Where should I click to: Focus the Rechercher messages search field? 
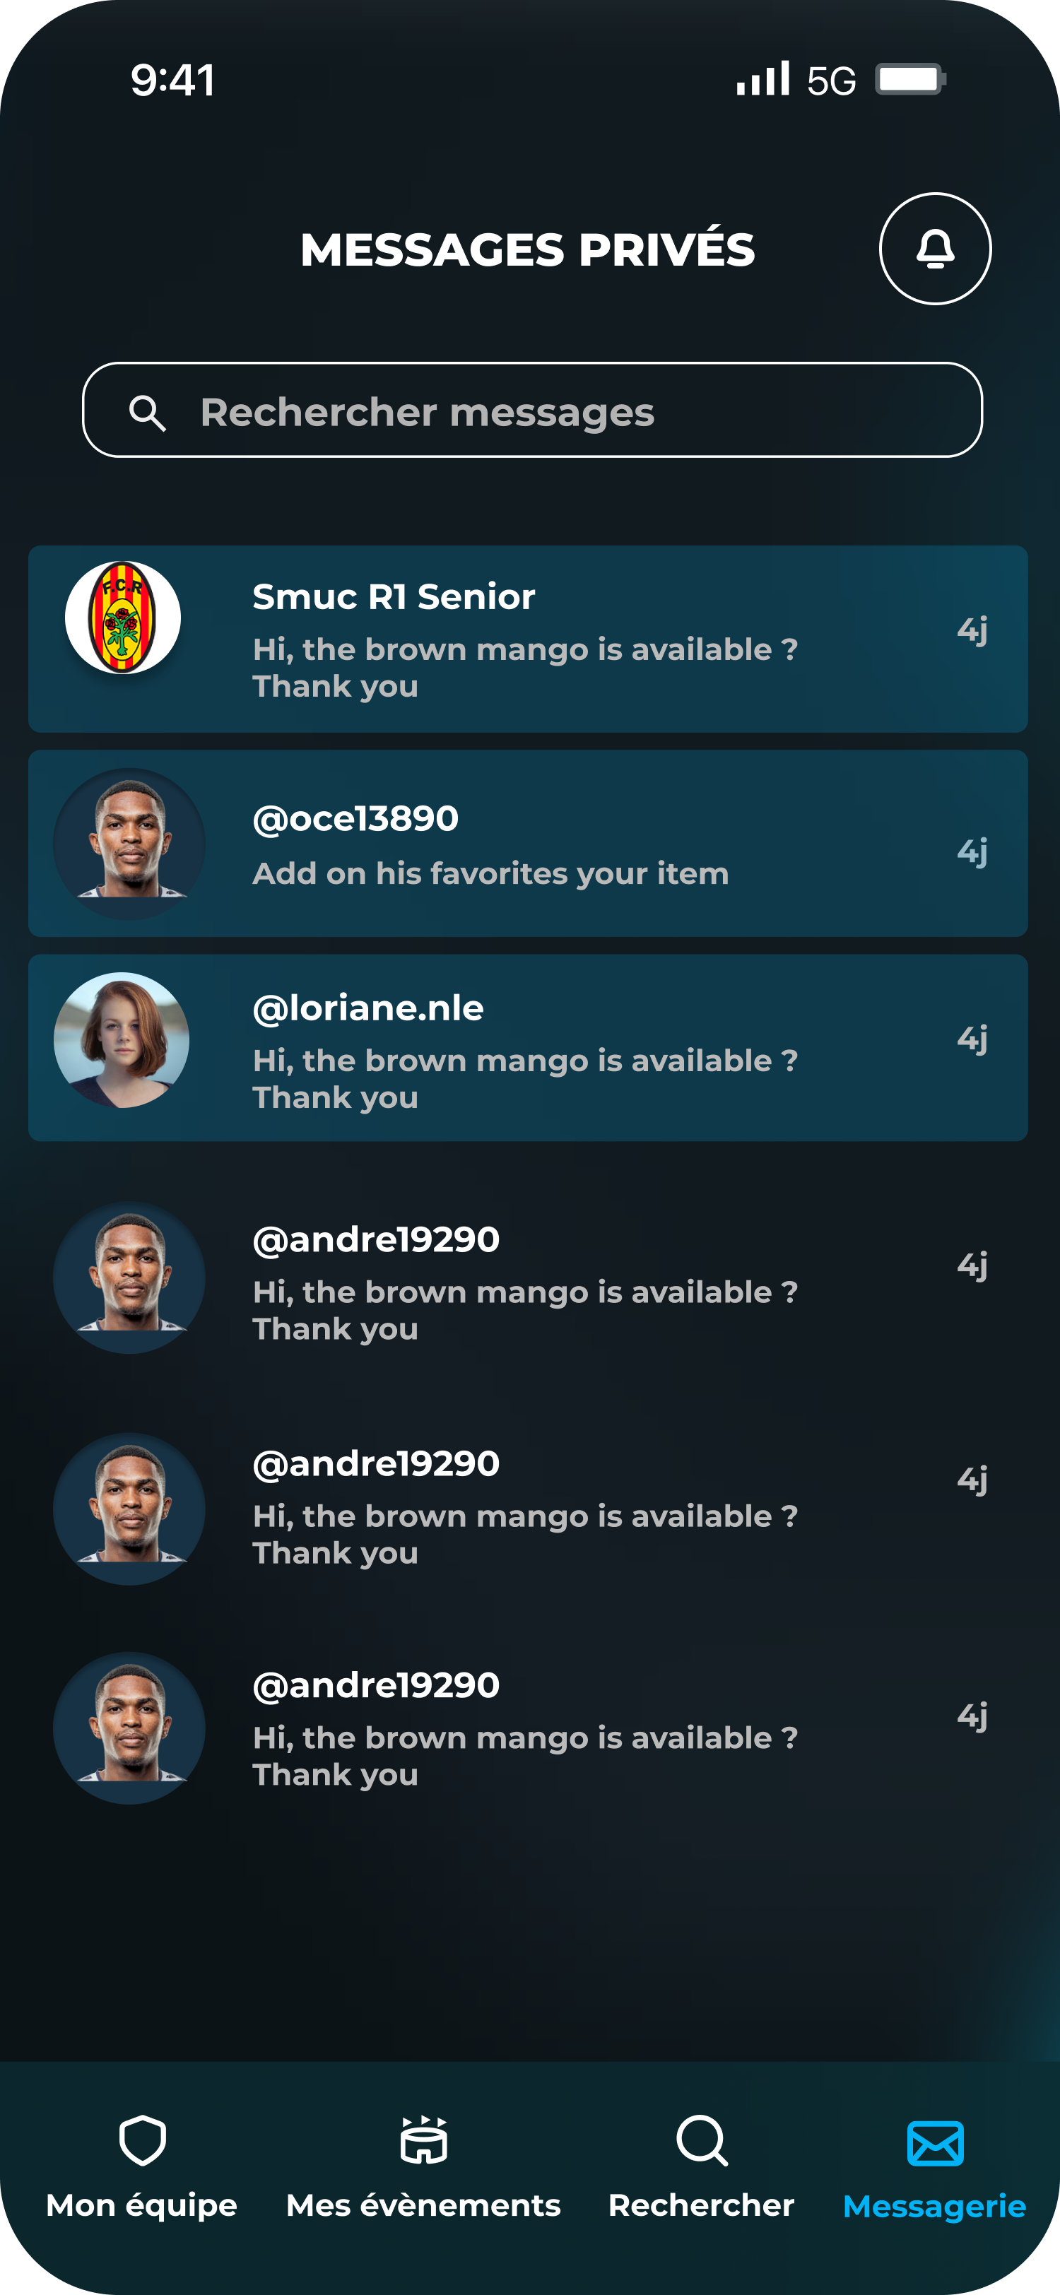pyautogui.click(x=532, y=410)
